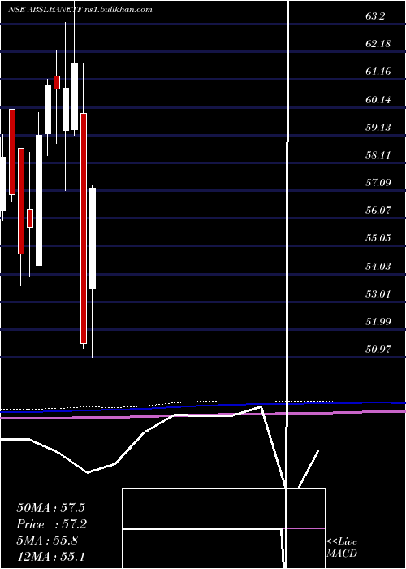Click the 53.01 price axis label
The image size is (406, 569).
pyautogui.click(x=378, y=293)
